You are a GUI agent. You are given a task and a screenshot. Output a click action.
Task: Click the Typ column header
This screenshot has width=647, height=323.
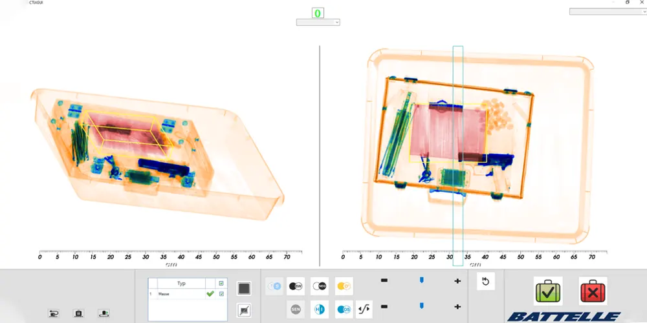click(x=181, y=284)
